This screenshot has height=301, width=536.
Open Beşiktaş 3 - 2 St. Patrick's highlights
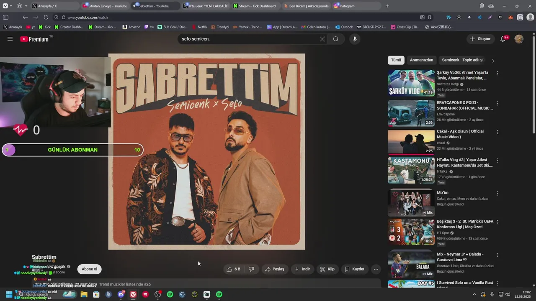[465, 224]
